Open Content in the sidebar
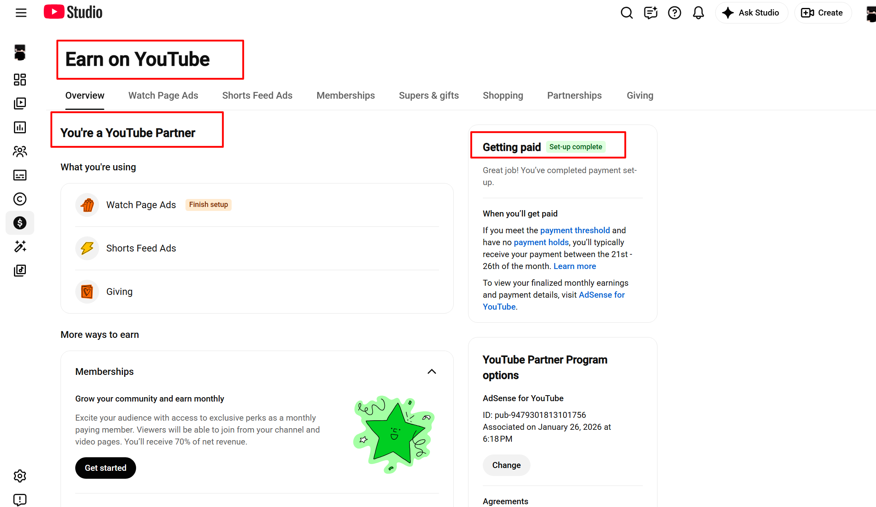876x507 pixels. 20,103
